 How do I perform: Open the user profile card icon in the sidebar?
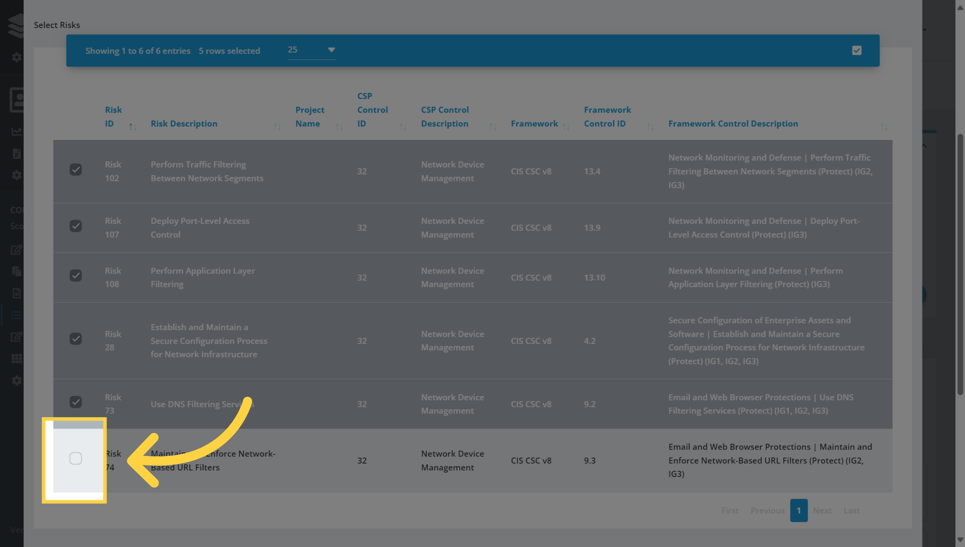coord(17,100)
